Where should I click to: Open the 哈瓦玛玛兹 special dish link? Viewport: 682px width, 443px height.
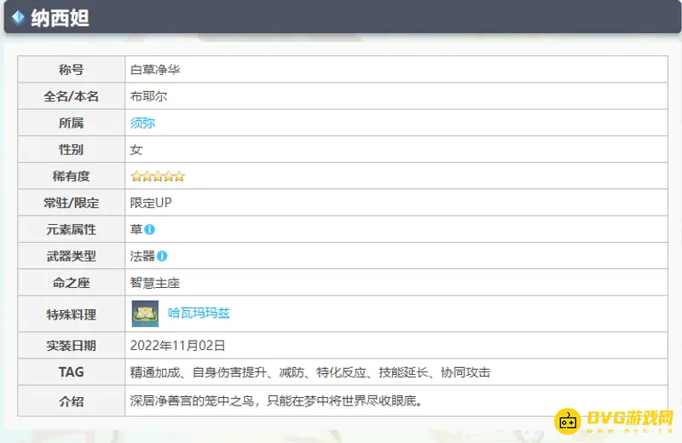pos(199,314)
